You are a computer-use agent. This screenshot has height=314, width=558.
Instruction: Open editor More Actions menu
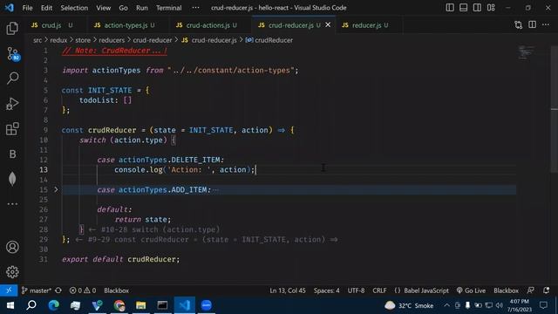coord(546,24)
